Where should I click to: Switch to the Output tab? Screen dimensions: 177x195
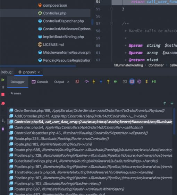coord(59,82)
